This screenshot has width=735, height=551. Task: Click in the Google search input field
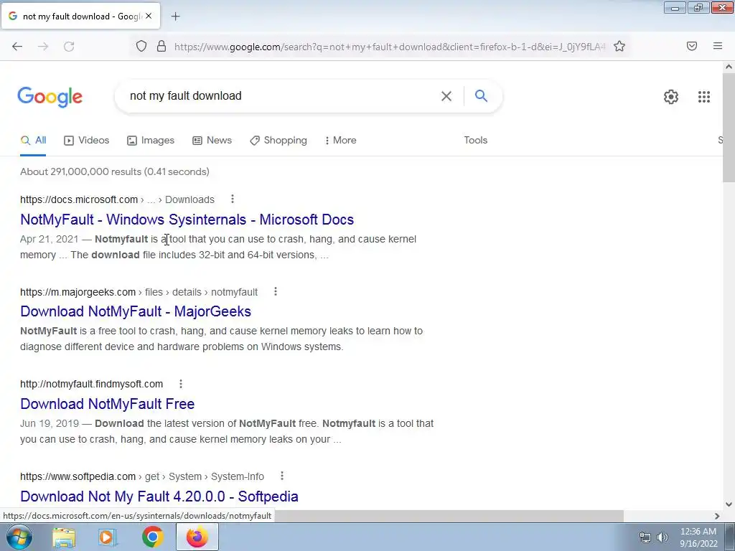click(281, 96)
